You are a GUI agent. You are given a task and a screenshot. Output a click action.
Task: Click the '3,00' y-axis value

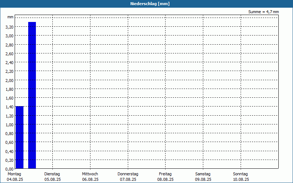point(10,36)
